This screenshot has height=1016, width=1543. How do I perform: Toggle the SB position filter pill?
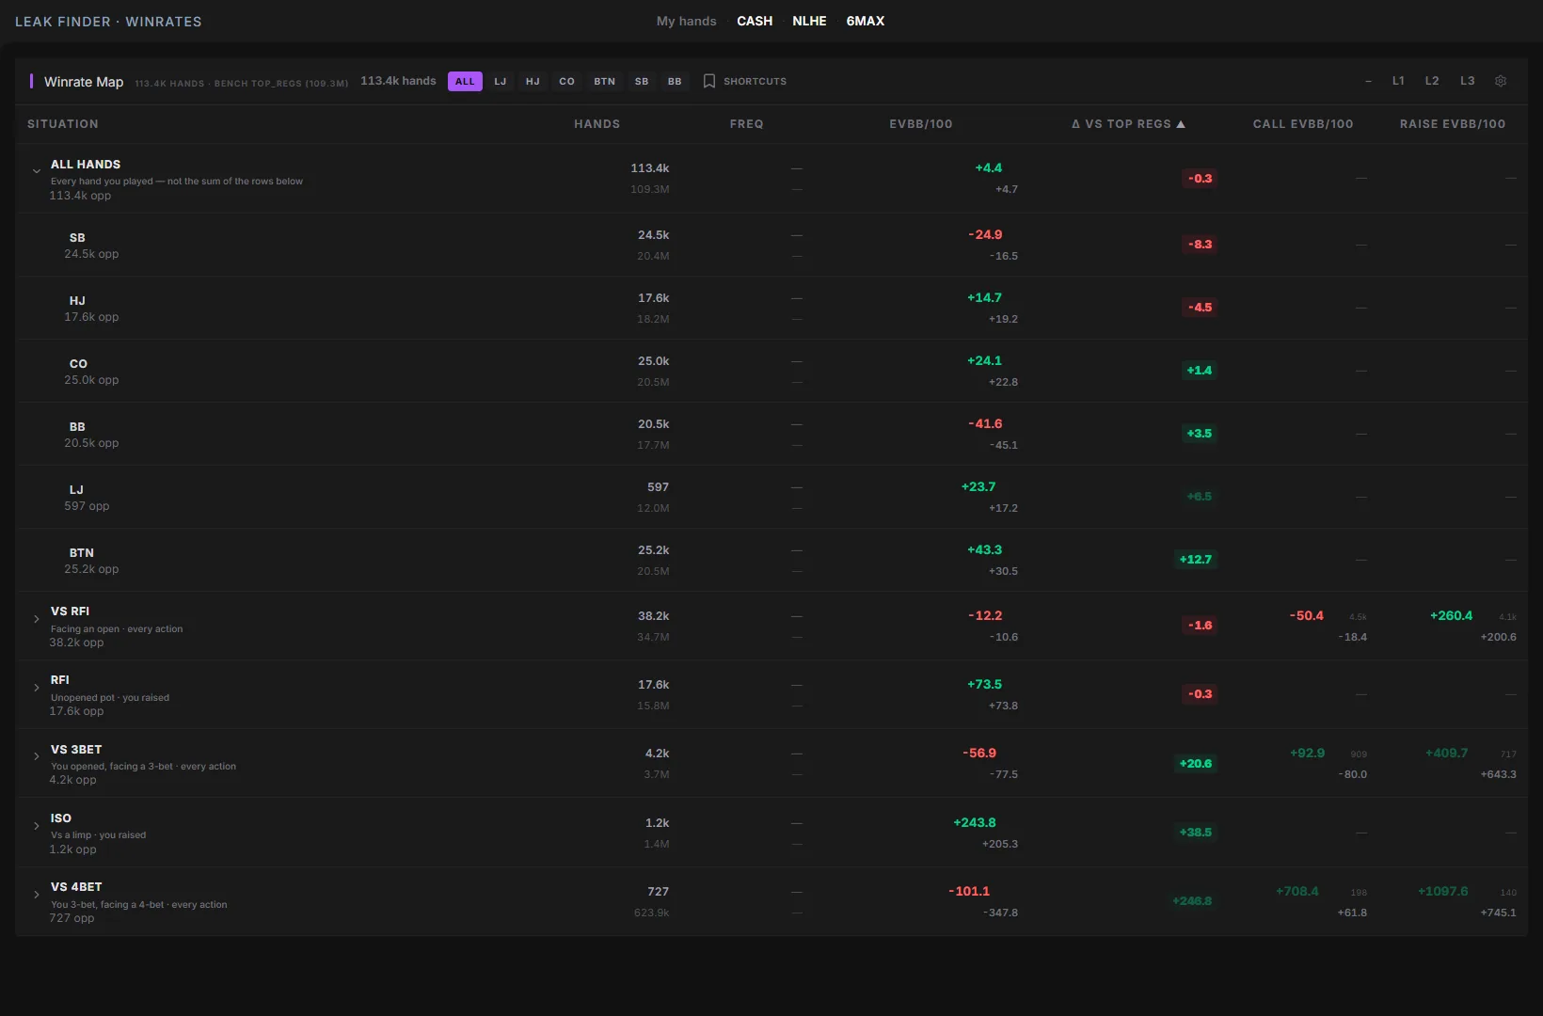[x=642, y=82]
